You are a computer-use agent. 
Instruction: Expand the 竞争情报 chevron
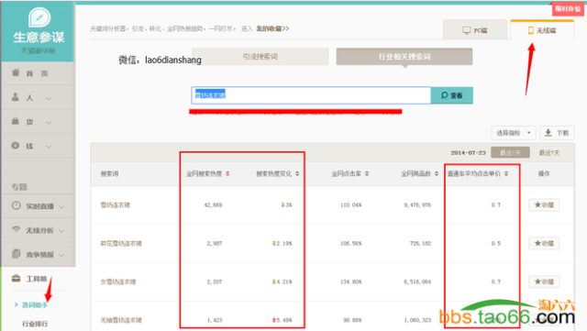pos(61,255)
